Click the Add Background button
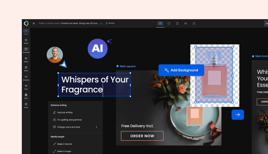The image size is (268, 154). click(x=181, y=70)
